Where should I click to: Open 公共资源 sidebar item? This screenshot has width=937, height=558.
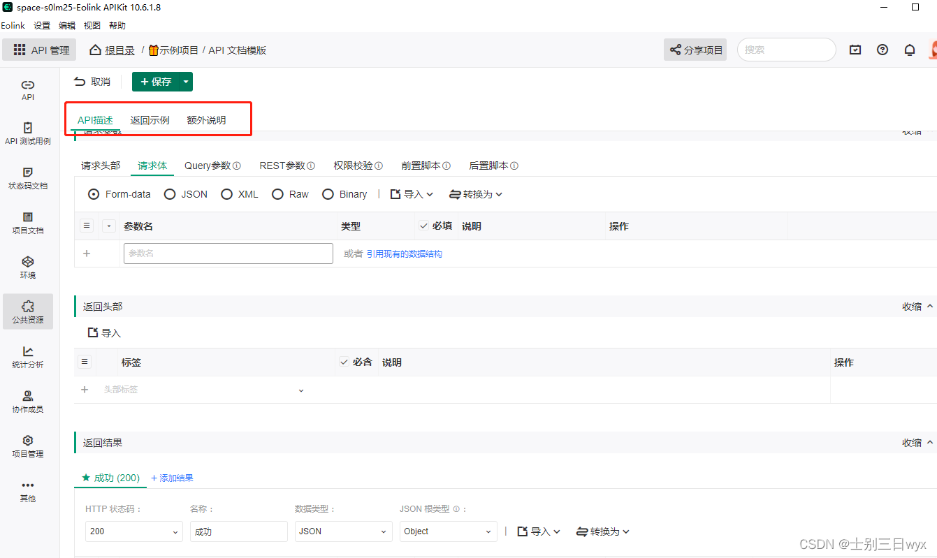(x=28, y=312)
